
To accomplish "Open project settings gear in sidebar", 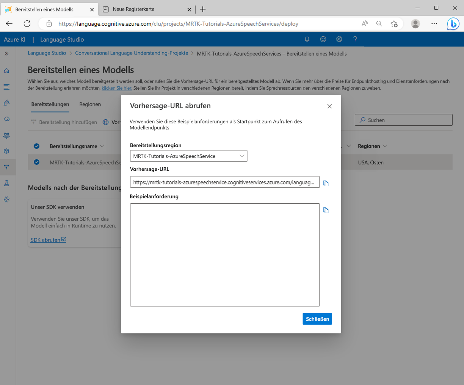I will pos(6,200).
